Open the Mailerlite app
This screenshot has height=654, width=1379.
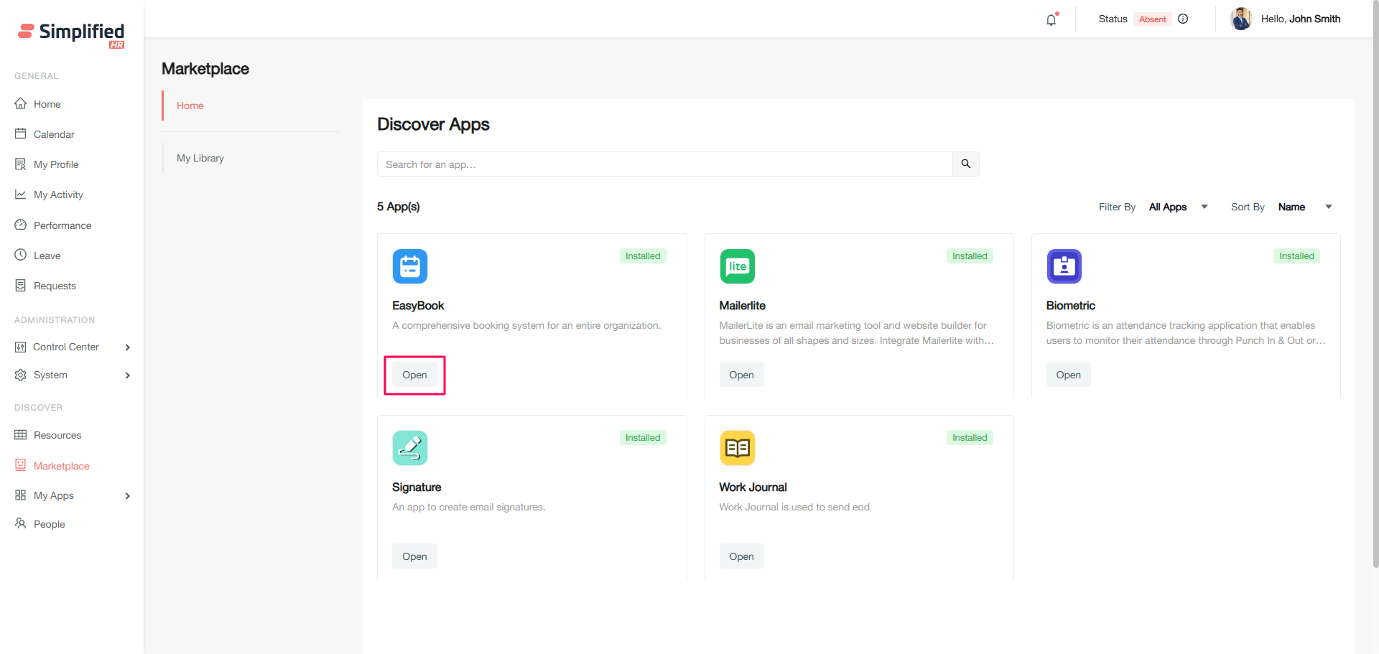[741, 375]
